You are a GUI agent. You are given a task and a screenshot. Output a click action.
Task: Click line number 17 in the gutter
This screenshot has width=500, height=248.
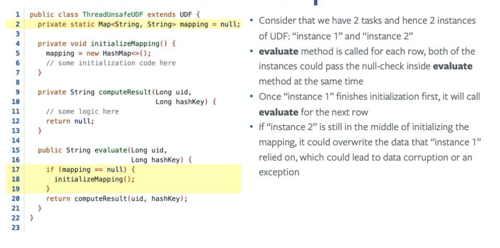pyautogui.click(x=16, y=170)
